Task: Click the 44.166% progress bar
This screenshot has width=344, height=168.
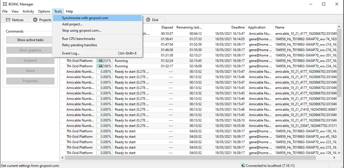Action: [105, 66]
